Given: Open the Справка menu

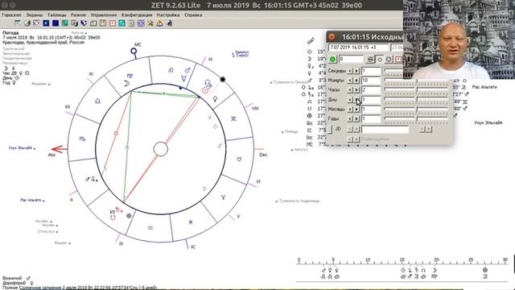Looking at the screenshot, I should coord(193,14).
